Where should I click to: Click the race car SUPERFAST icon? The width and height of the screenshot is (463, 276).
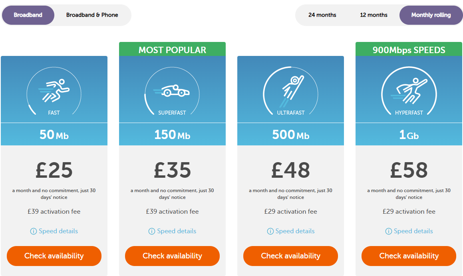point(171,91)
